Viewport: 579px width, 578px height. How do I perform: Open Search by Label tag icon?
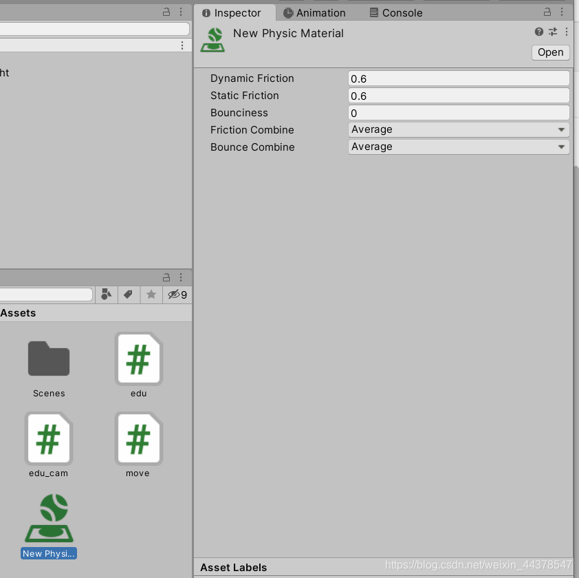(x=129, y=295)
